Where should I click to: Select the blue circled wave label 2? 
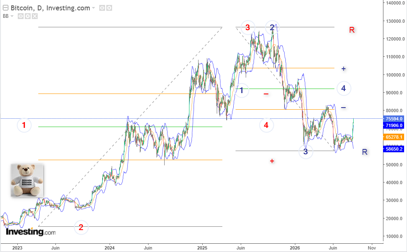(x=272, y=27)
